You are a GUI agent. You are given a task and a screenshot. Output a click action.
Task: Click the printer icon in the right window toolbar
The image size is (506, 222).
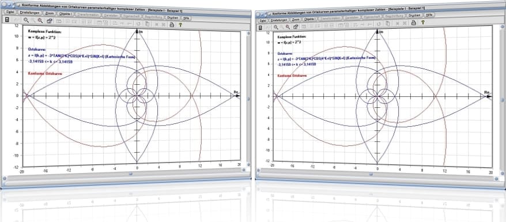point(413,22)
